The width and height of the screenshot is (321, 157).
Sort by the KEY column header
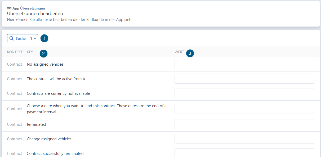tap(30, 52)
